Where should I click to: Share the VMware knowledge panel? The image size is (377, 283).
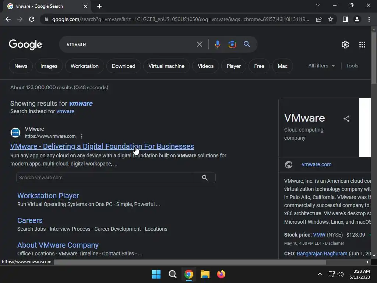point(346,119)
